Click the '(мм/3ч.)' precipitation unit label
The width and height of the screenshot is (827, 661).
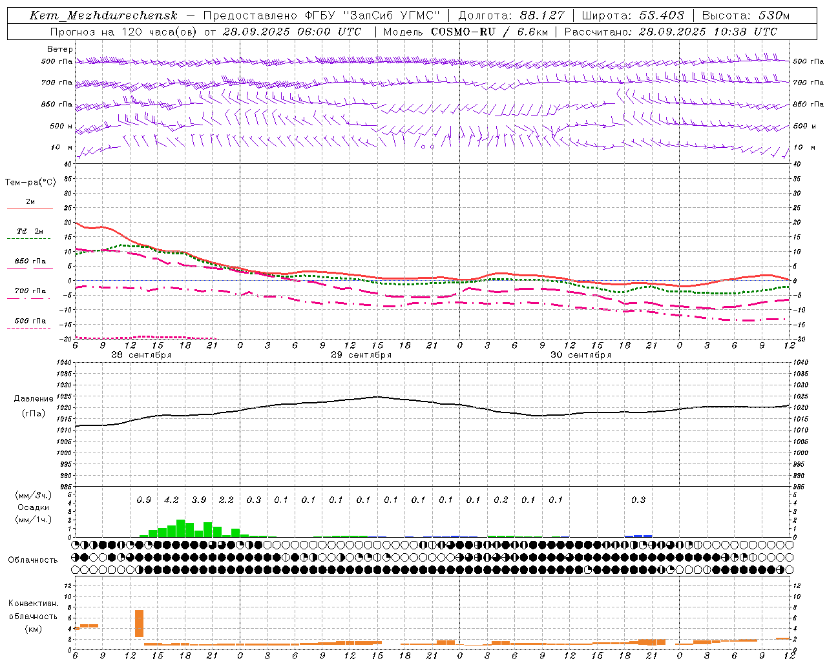click(34, 495)
